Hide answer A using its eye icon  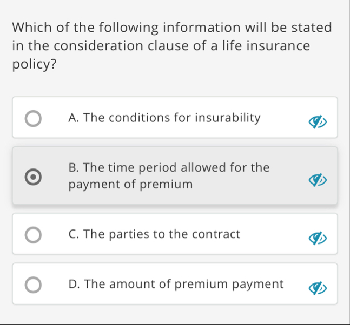(318, 122)
